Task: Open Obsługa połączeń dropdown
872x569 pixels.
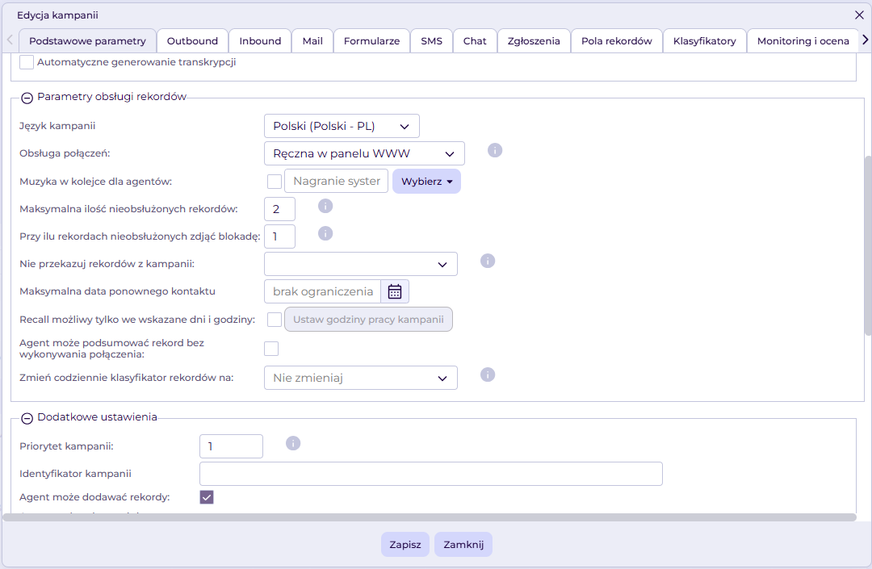Action: (364, 154)
